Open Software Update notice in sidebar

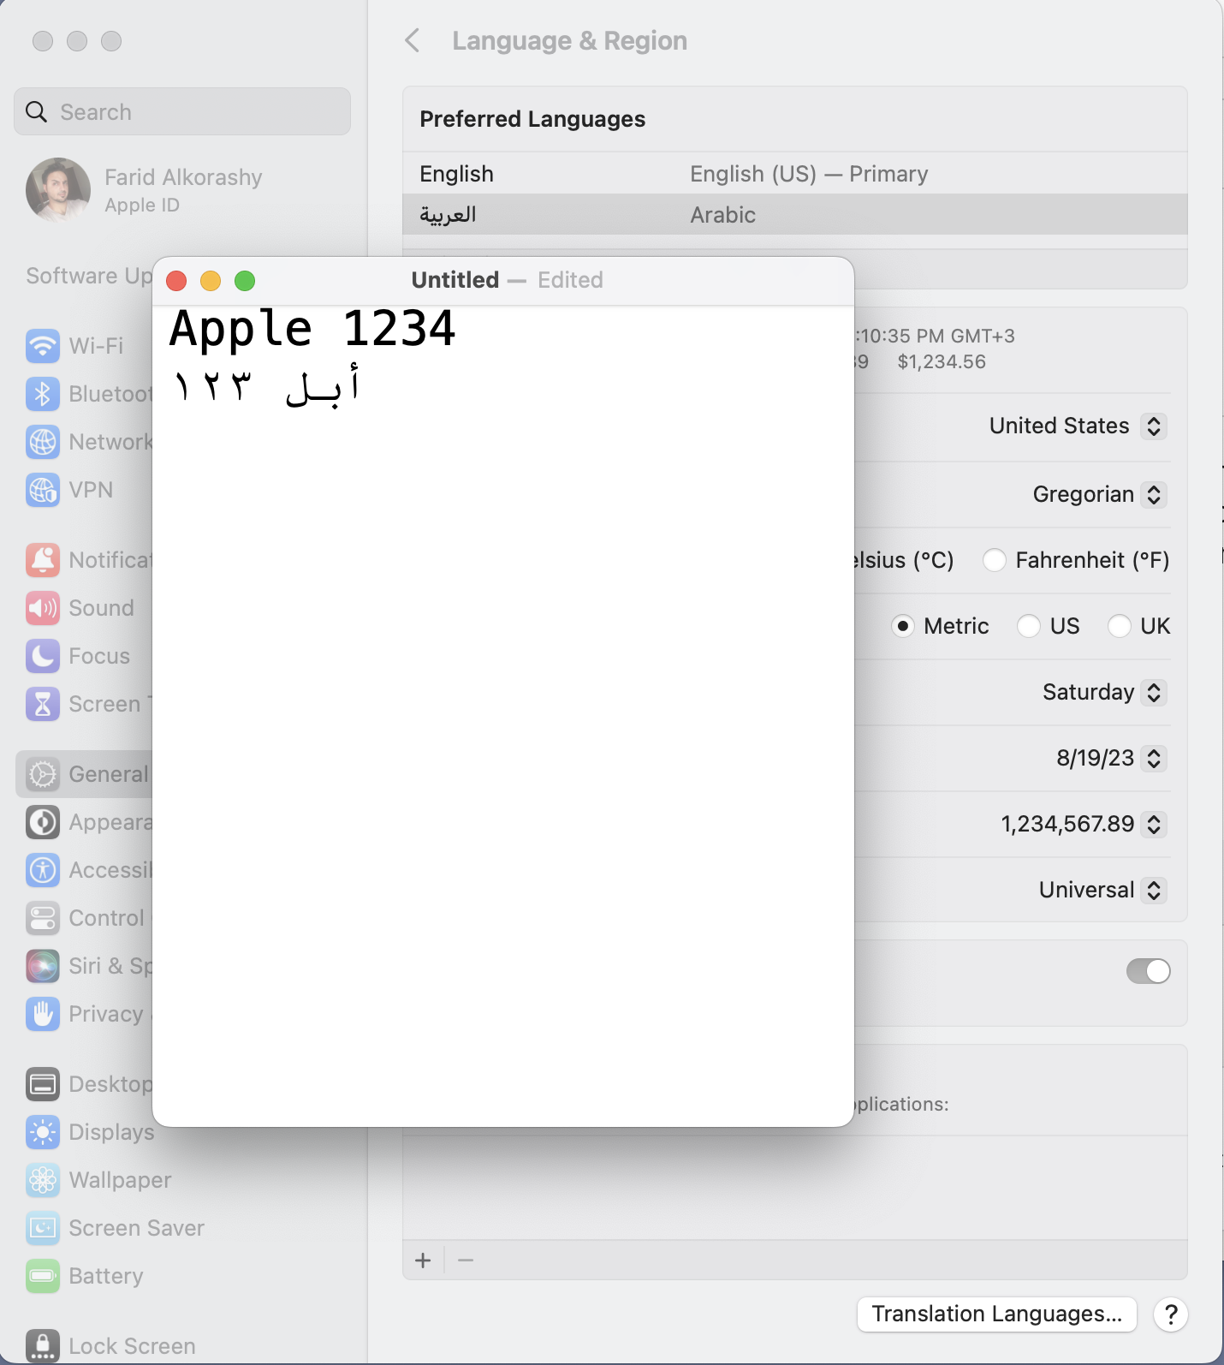point(89,276)
